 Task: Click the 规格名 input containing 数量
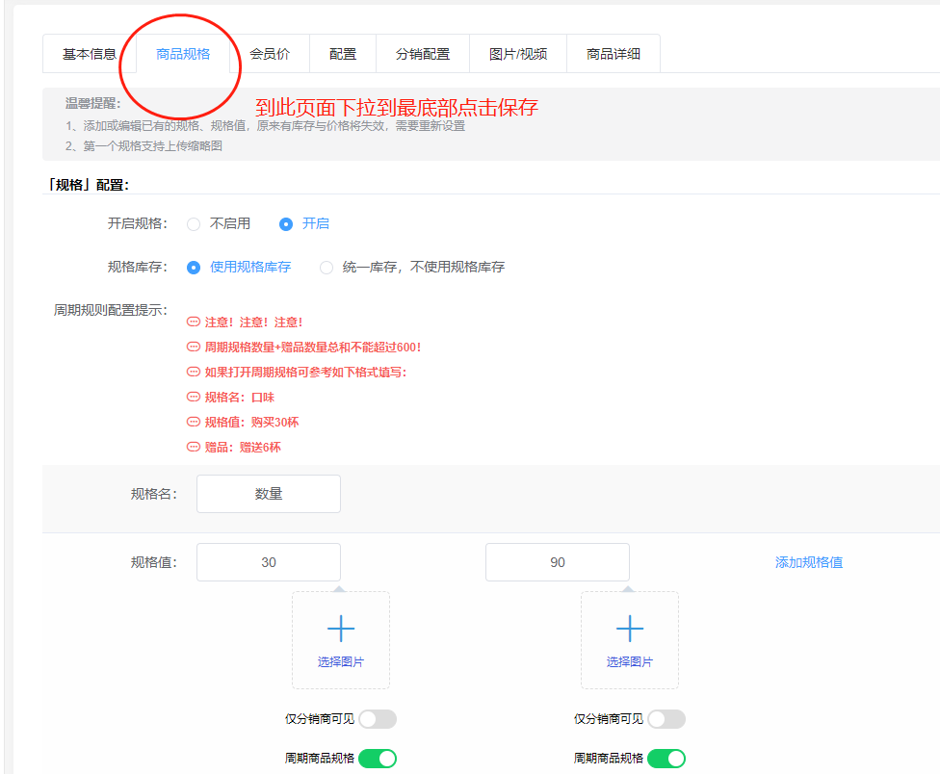(269, 494)
